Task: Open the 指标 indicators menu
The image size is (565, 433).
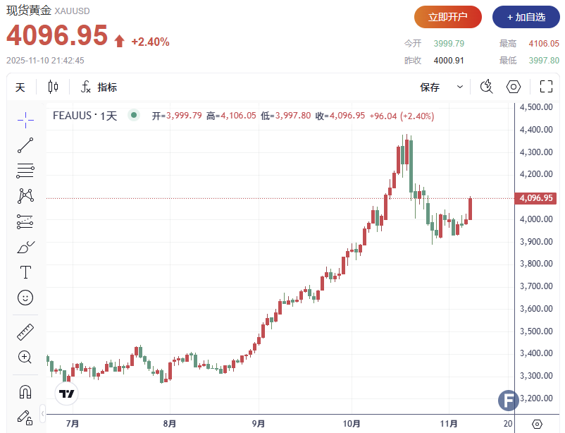Action: pos(99,87)
